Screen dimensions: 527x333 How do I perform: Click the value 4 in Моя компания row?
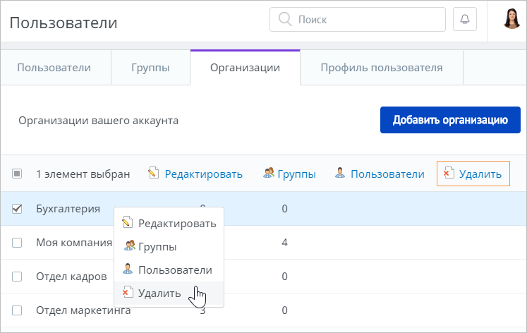pyautogui.click(x=285, y=243)
